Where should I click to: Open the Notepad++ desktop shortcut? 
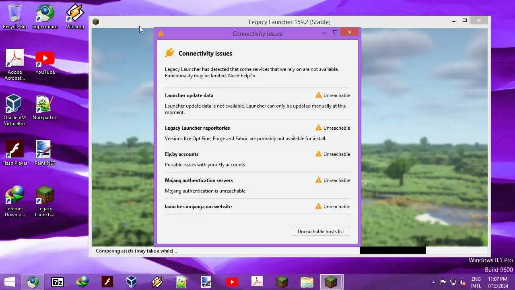(x=45, y=107)
